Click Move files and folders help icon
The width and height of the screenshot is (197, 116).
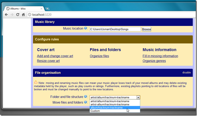coord(85,102)
